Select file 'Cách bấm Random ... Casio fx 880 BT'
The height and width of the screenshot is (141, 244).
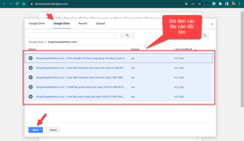click(x=119, y=68)
